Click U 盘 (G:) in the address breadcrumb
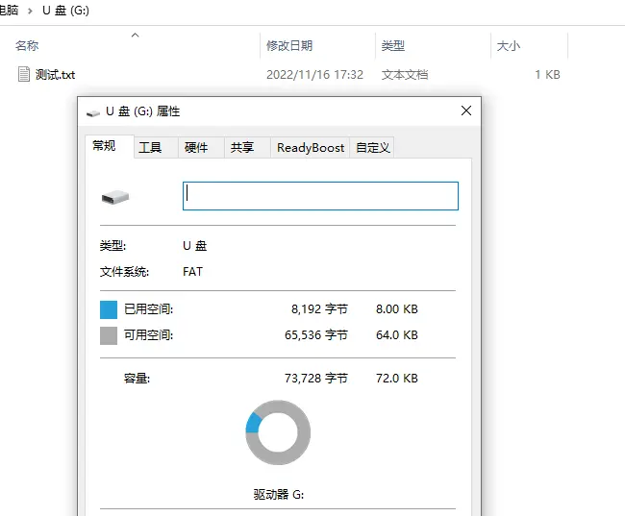Viewport: 625px width, 516px height. point(65,11)
